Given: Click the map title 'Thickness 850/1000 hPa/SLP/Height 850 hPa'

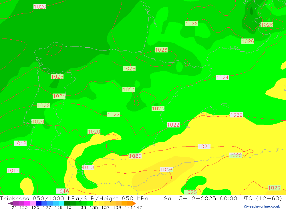Looking at the screenshot, I should pyautogui.click(x=74, y=198).
